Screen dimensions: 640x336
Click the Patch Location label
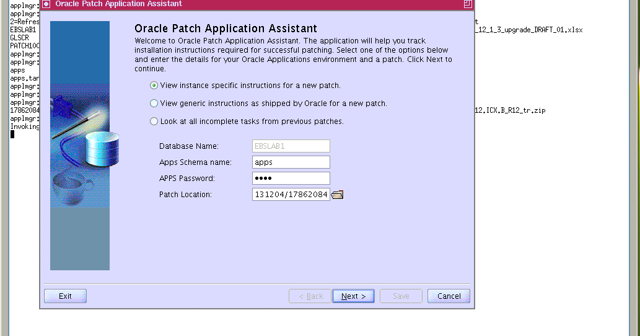click(x=185, y=194)
